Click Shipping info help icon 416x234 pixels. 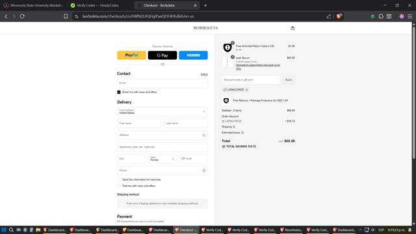pyautogui.click(x=234, y=127)
